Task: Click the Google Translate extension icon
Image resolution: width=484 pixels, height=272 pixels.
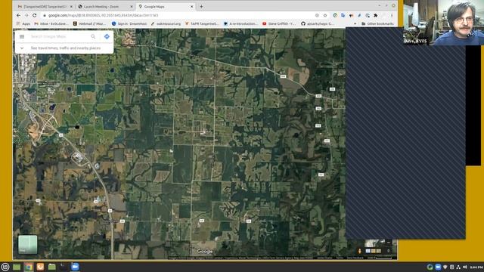Action: pos(343,15)
